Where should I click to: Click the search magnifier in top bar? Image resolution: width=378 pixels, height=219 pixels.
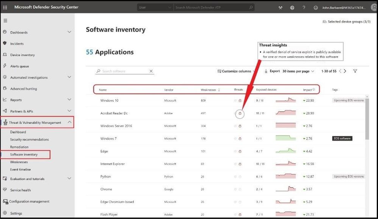point(251,7)
